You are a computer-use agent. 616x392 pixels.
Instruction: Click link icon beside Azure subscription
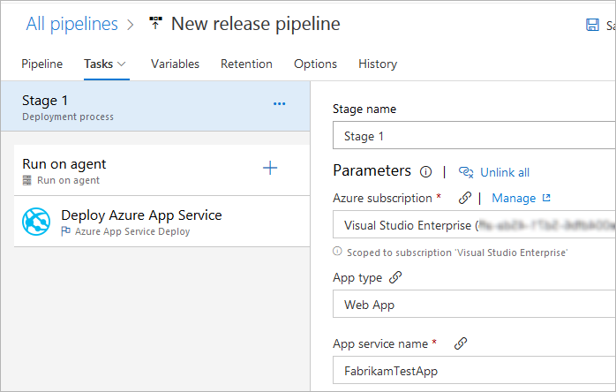tap(464, 198)
